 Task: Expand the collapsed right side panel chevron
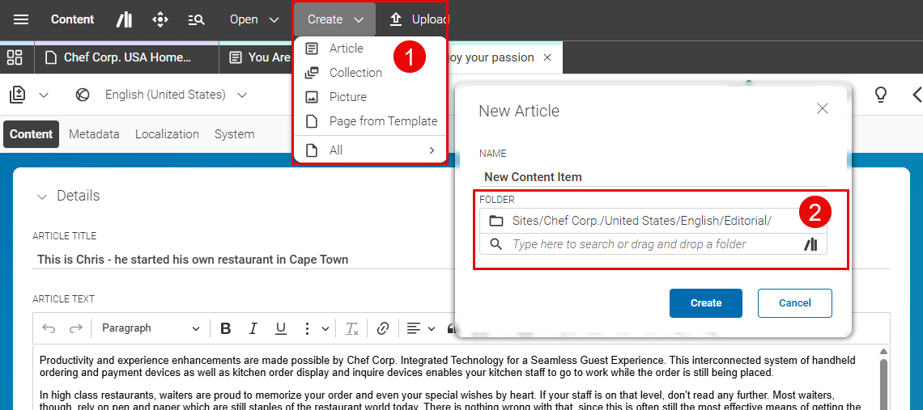pyautogui.click(x=917, y=95)
